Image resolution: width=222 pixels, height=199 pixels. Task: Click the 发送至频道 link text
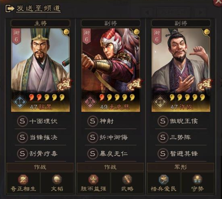[x=38, y=8]
